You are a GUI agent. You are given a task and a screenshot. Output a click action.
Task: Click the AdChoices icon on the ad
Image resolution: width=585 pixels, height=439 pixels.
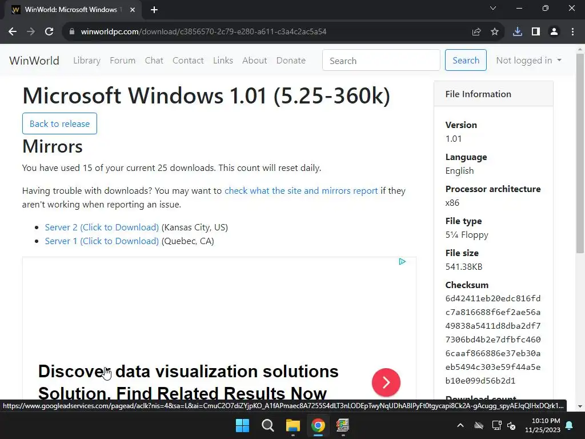pos(402,262)
